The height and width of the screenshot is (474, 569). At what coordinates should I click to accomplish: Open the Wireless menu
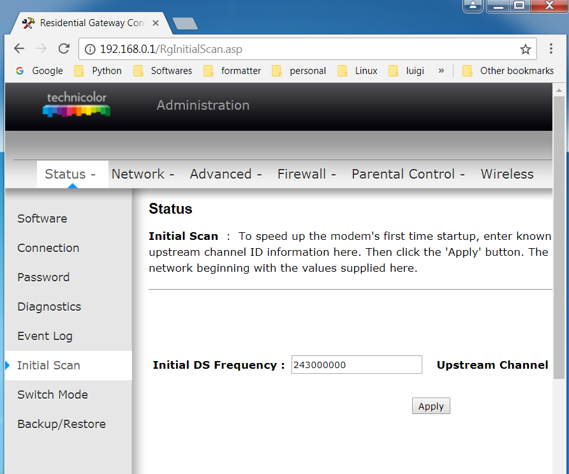pyautogui.click(x=506, y=174)
